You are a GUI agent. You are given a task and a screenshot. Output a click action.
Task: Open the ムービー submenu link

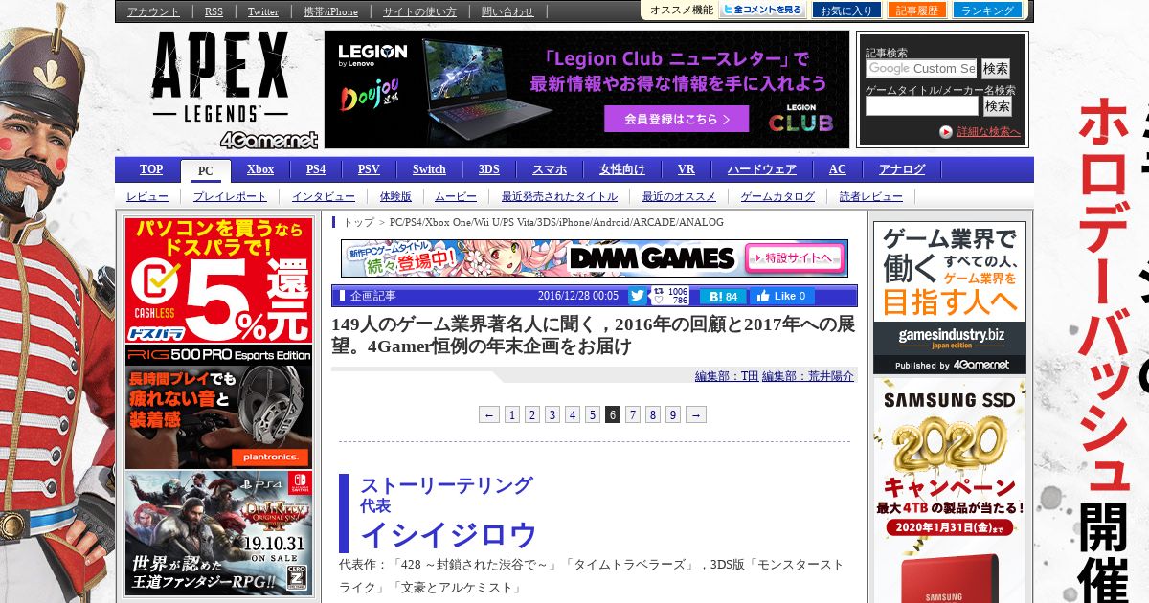tap(456, 196)
